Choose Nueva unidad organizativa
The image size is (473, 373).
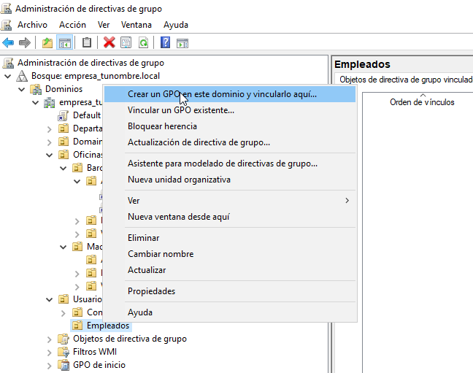point(230,180)
